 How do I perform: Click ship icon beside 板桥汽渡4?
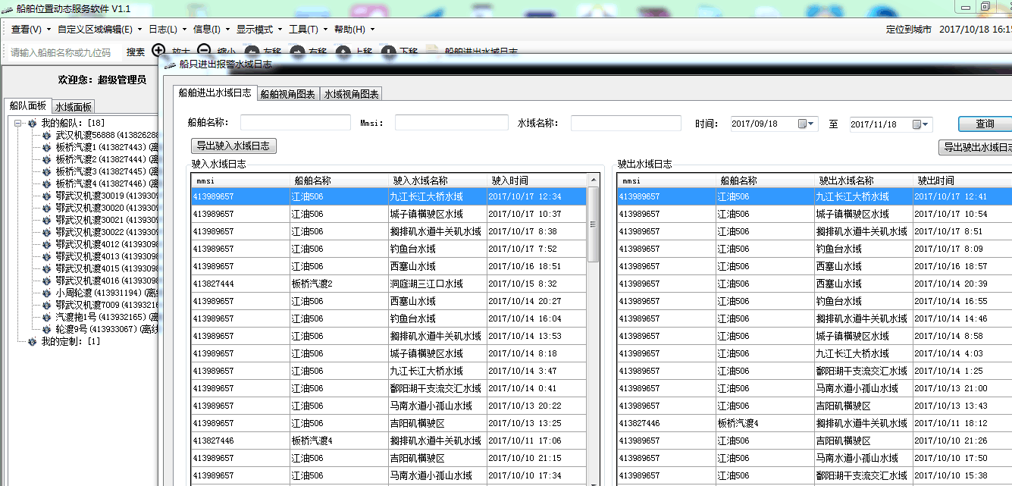[47, 183]
